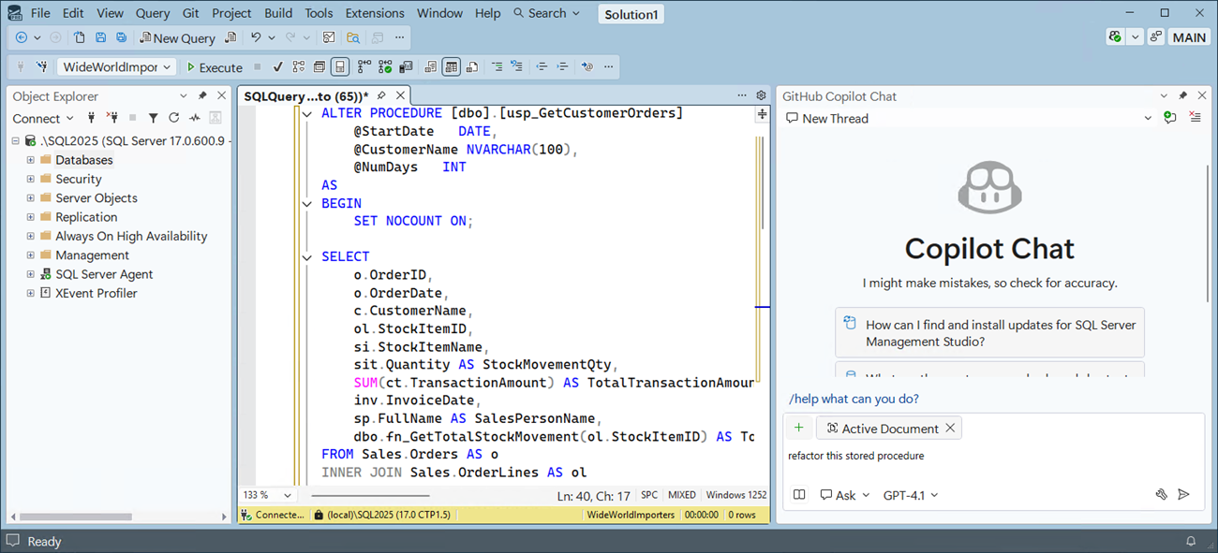Click the update SQL Server Management Studio suggestion

tap(989, 333)
